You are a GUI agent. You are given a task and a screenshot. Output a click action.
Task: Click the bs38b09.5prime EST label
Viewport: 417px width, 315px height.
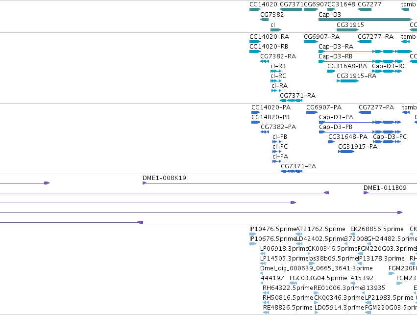pos(334,259)
